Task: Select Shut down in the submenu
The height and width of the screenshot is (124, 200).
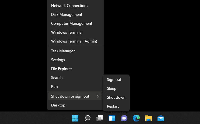Action: pyautogui.click(x=116, y=97)
